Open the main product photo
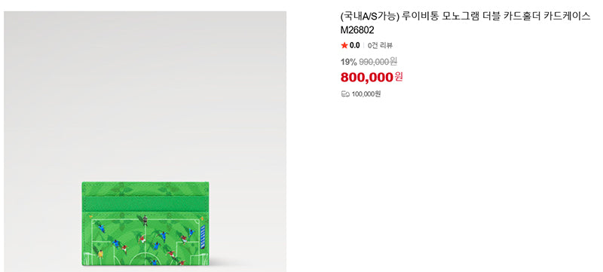This screenshot has width=603, height=272. click(145, 142)
